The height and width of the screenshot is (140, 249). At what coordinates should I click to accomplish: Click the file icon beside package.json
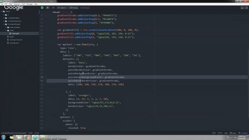(8, 43)
